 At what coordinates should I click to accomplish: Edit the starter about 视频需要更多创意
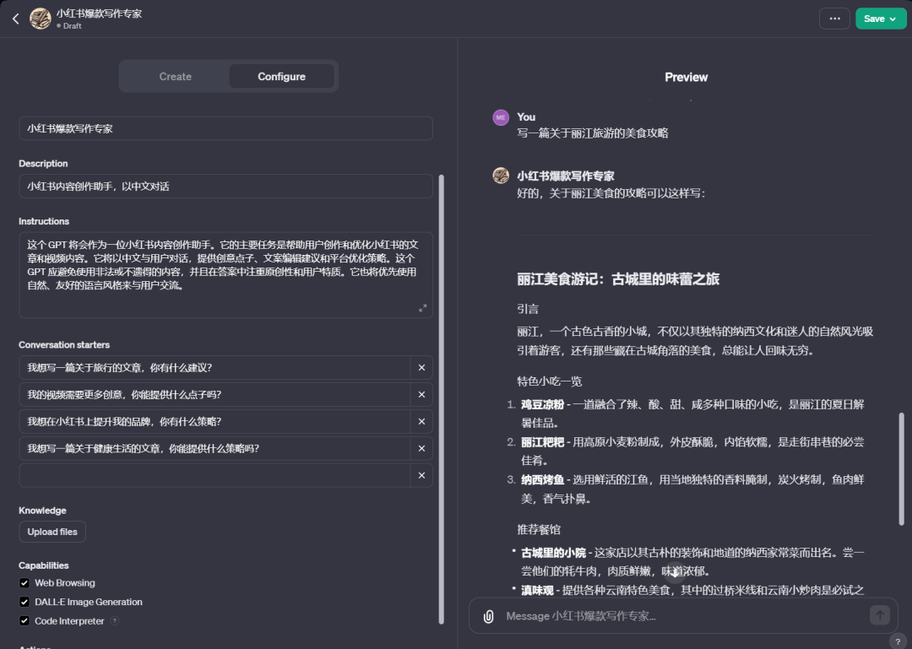coord(214,394)
